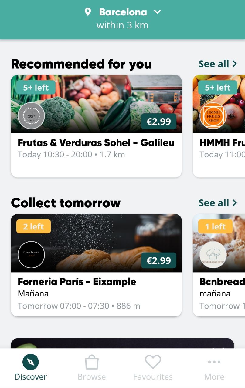Expand Collect tomorrow See all
The width and height of the screenshot is (245, 388).
(217, 203)
